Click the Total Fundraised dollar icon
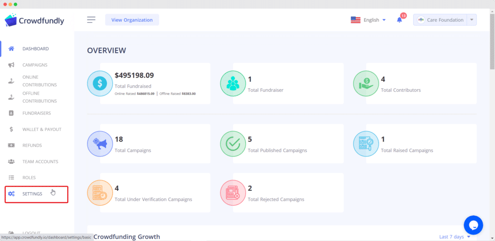This screenshot has height=241, width=495. [x=100, y=83]
